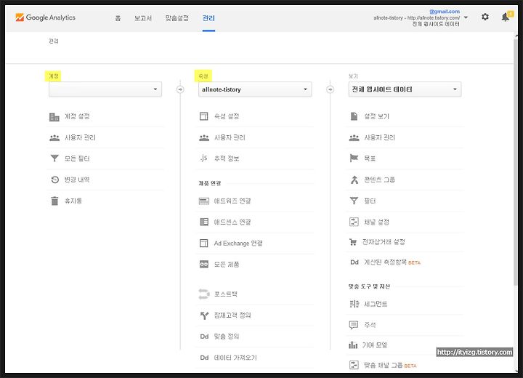
Task: Open the 계정 account dropdown
Action: pyautogui.click(x=105, y=89)
